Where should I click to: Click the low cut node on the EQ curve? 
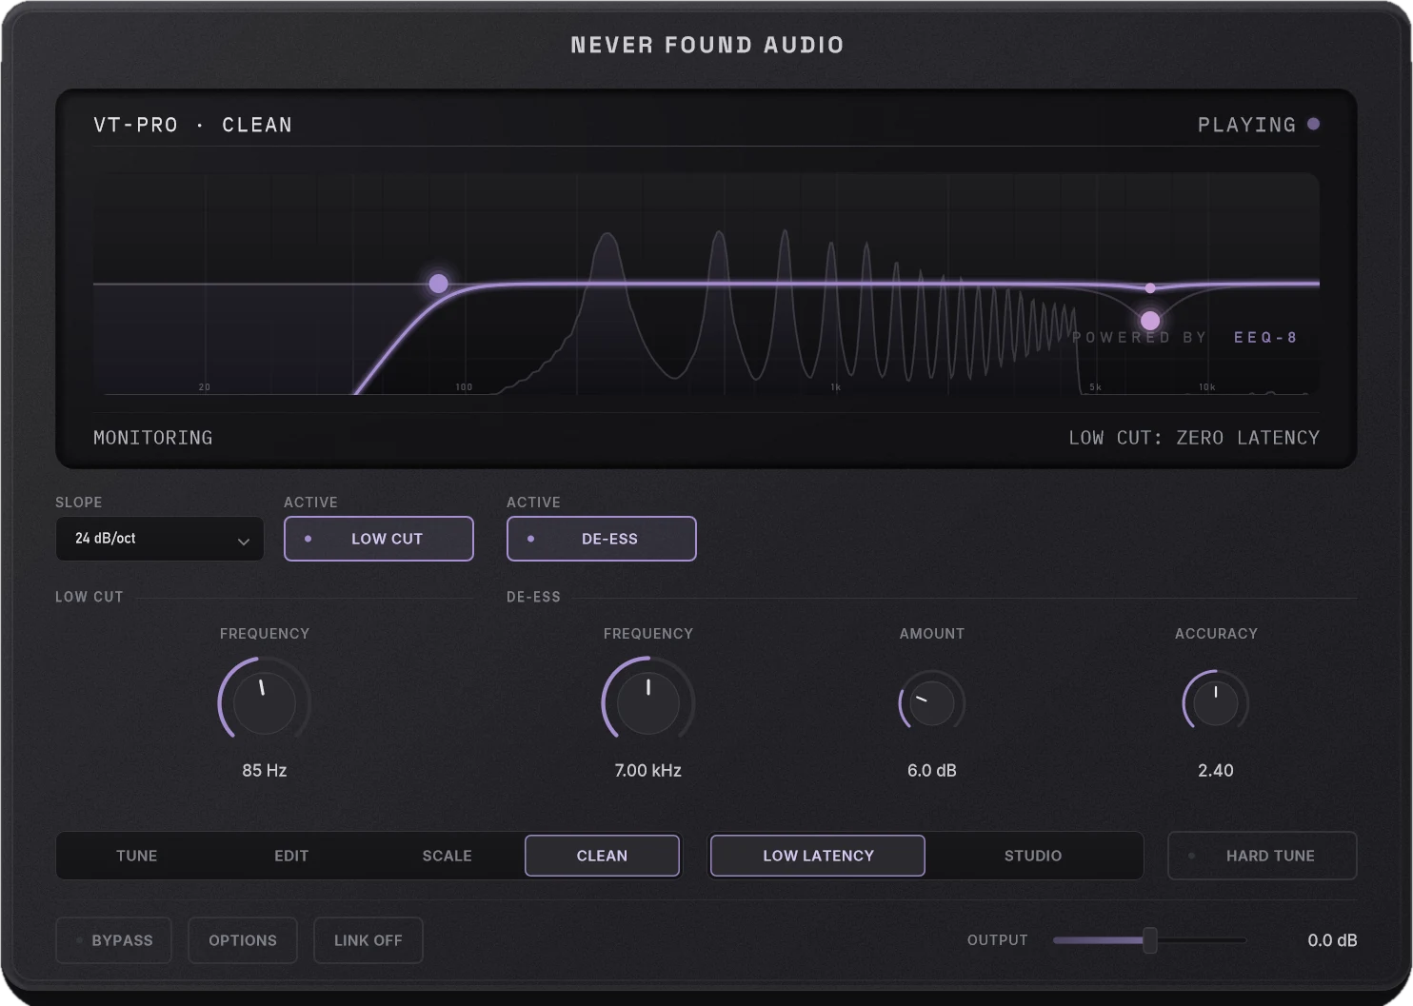point(439,283)
